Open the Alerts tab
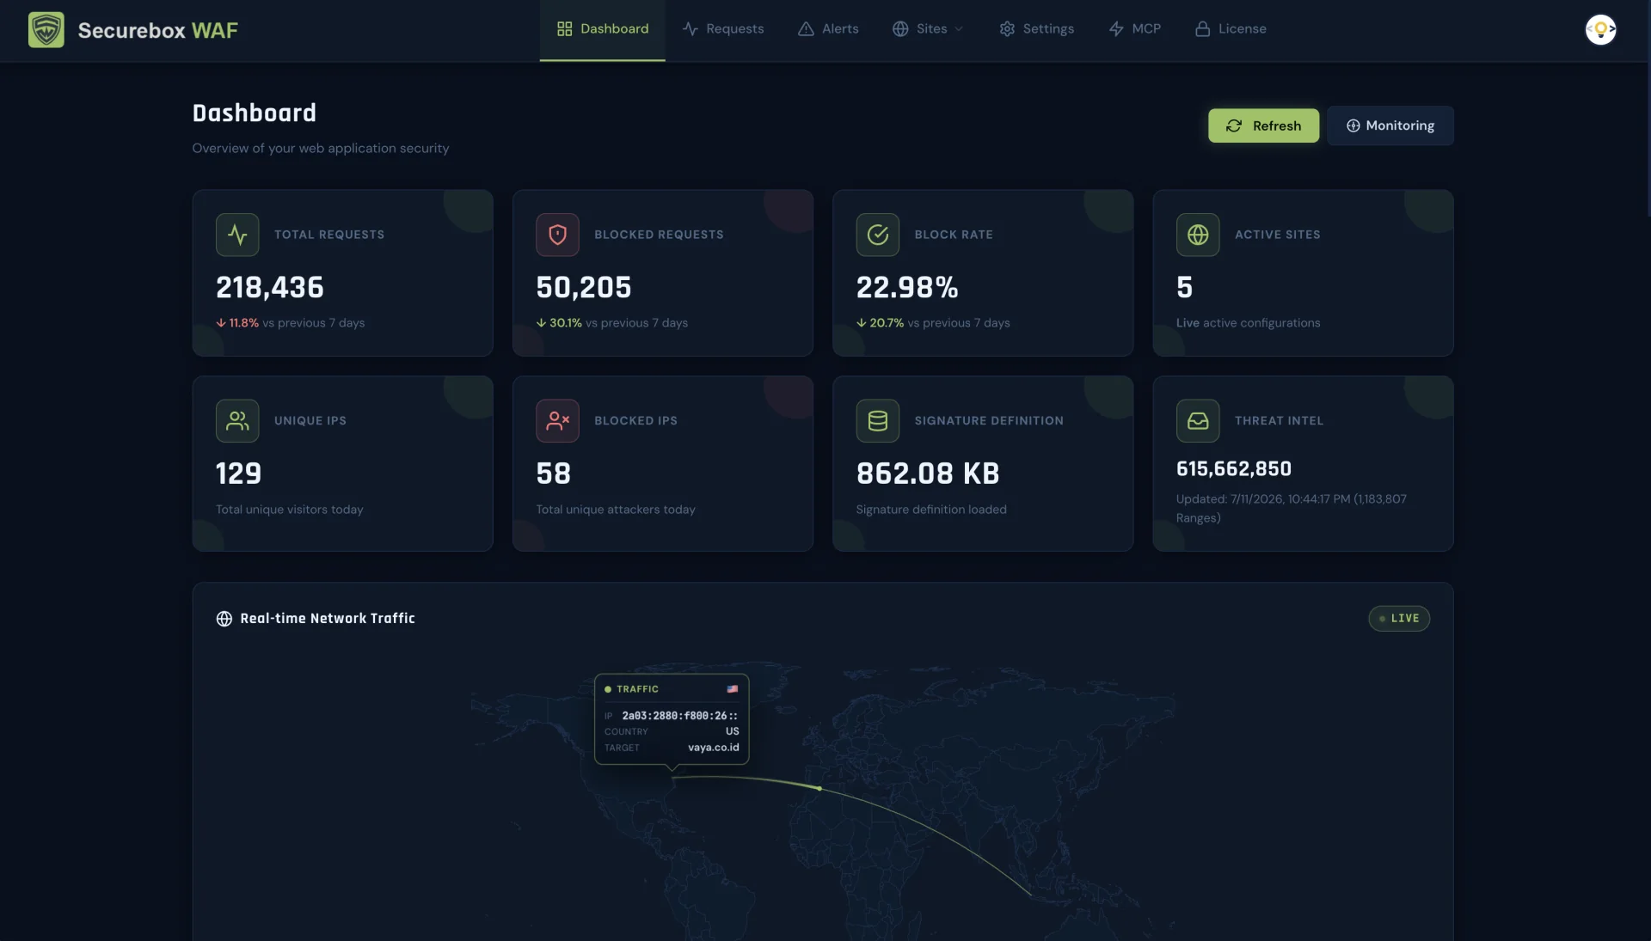1651x941 pixels. pyautogui.click(x=828, y=29)
